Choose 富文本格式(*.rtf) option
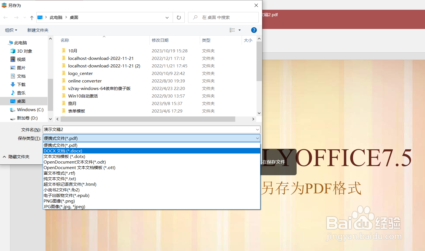 [x=152, y=173]
